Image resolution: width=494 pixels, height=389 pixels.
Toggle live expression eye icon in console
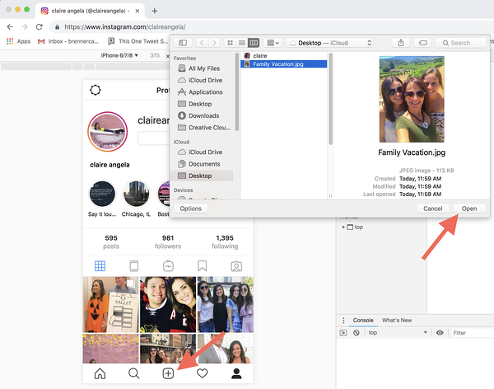[440, 333]
